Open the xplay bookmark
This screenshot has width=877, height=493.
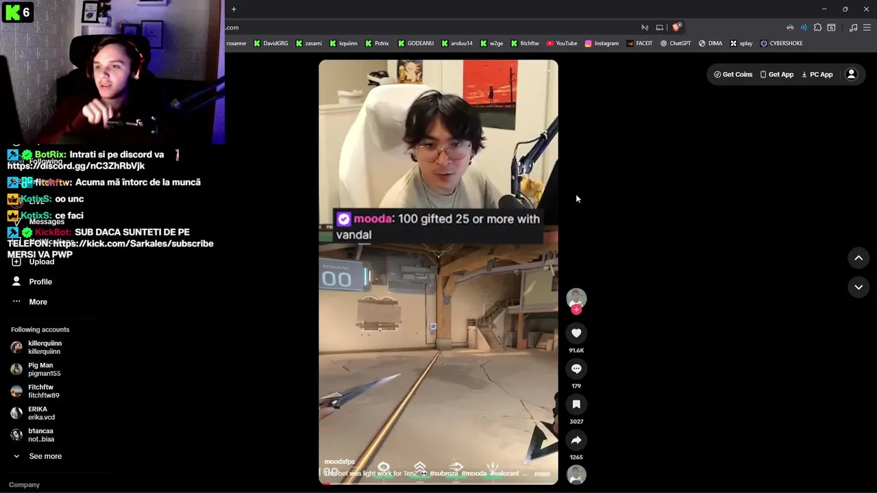point(741,43)
